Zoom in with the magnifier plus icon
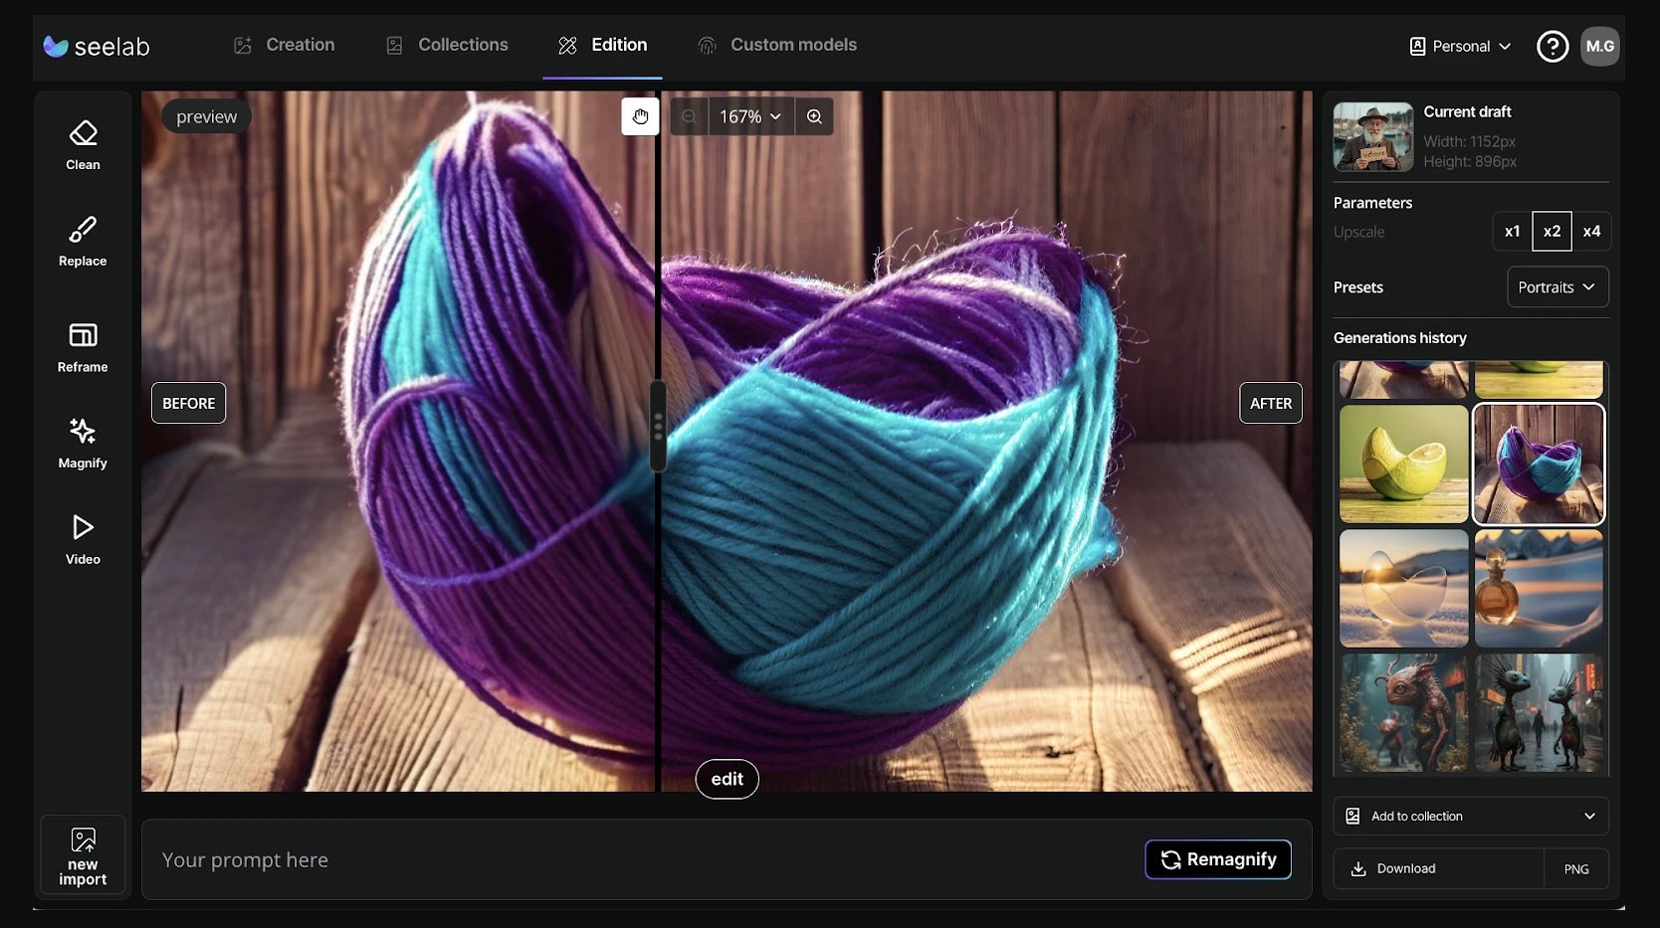Viewport: 1660px width, 928px height. 814,116
